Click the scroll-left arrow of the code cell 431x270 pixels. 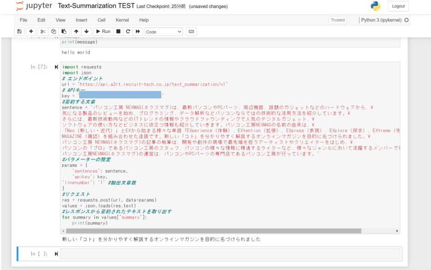point(63,231)
